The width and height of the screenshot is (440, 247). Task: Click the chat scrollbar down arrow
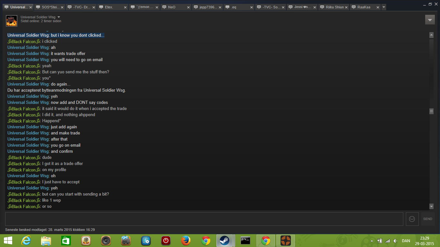tap(431, 206)
